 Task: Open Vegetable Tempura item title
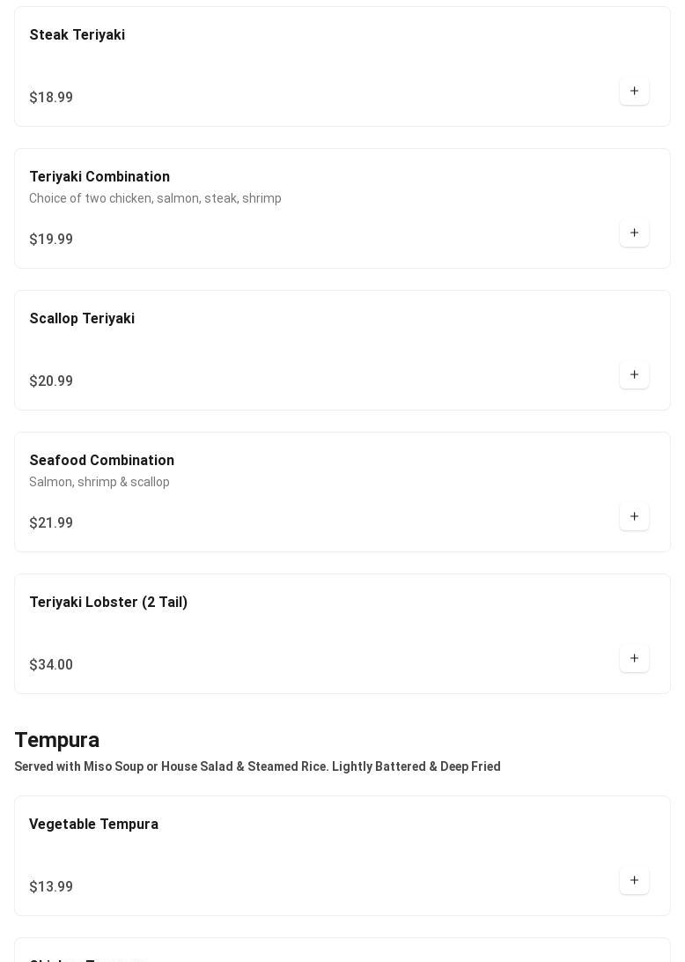point(94,825)
